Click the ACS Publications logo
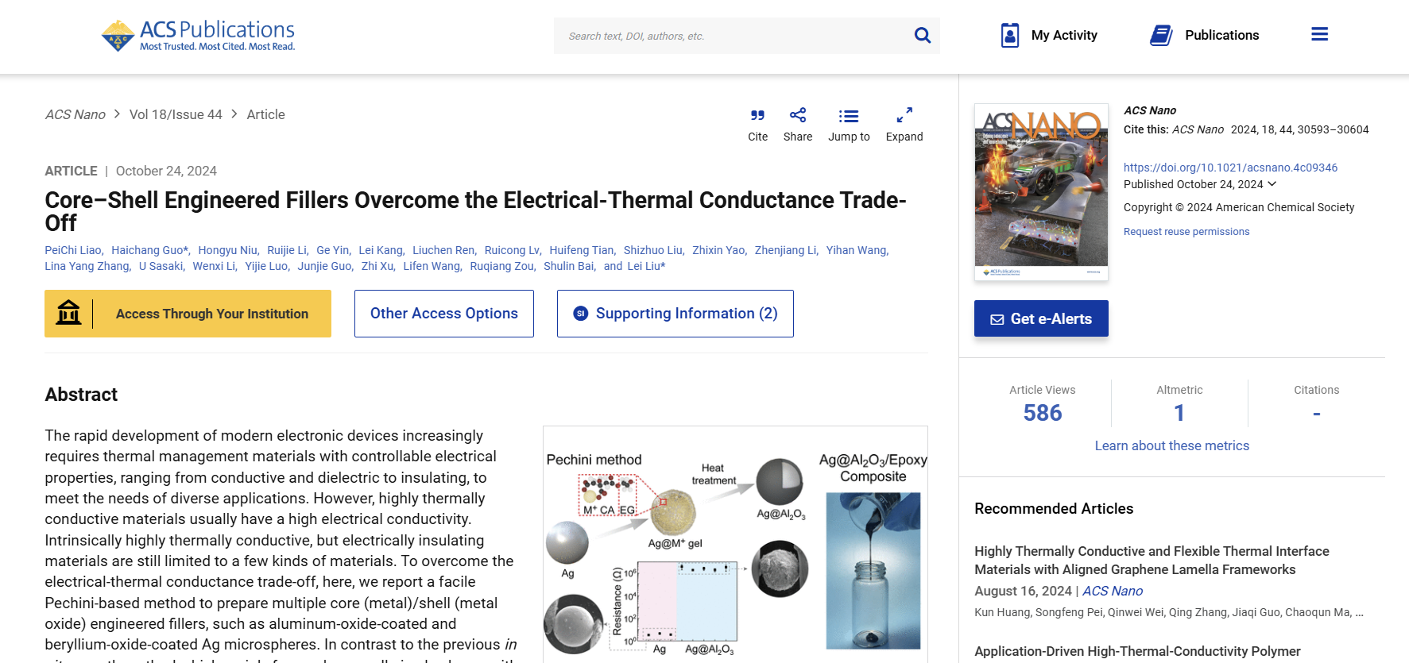Viewport: 1409px width, 663px height. (x=198, y=36)
